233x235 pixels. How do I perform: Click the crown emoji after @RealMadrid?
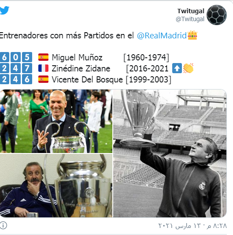point(192,35)
